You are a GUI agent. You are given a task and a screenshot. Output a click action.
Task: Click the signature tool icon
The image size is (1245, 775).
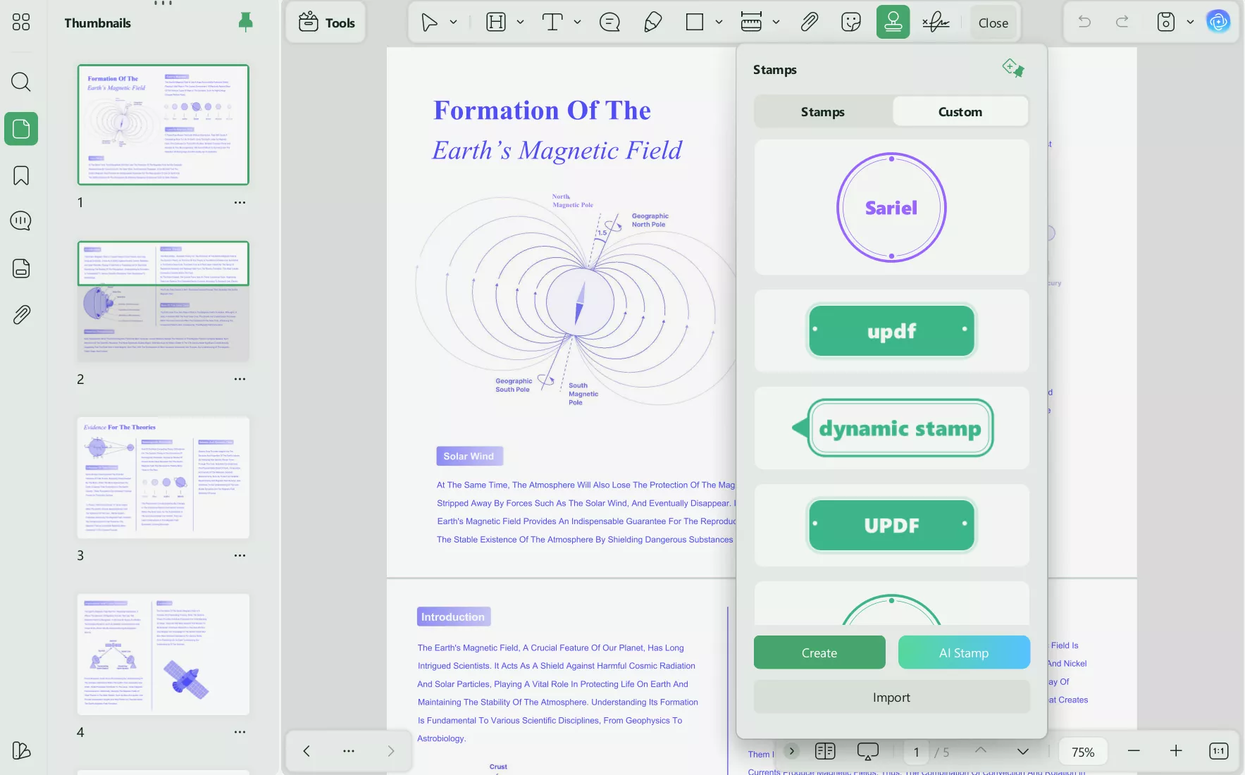pyautogui.click(x=936, y=23)
